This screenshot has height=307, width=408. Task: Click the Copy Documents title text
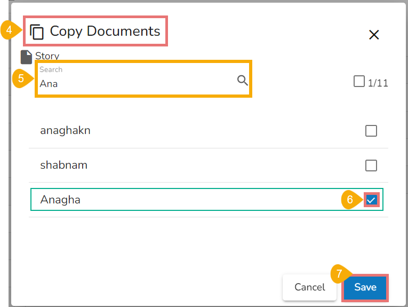pyautogui.click(x=105, y=31)
